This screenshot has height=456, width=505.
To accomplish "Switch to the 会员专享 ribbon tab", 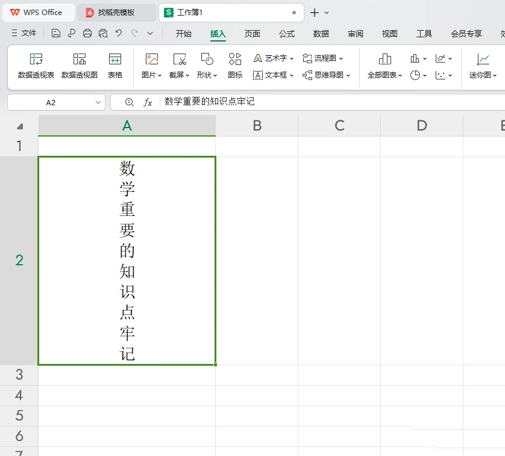I will pyautogui.click(x=466, y=34).
